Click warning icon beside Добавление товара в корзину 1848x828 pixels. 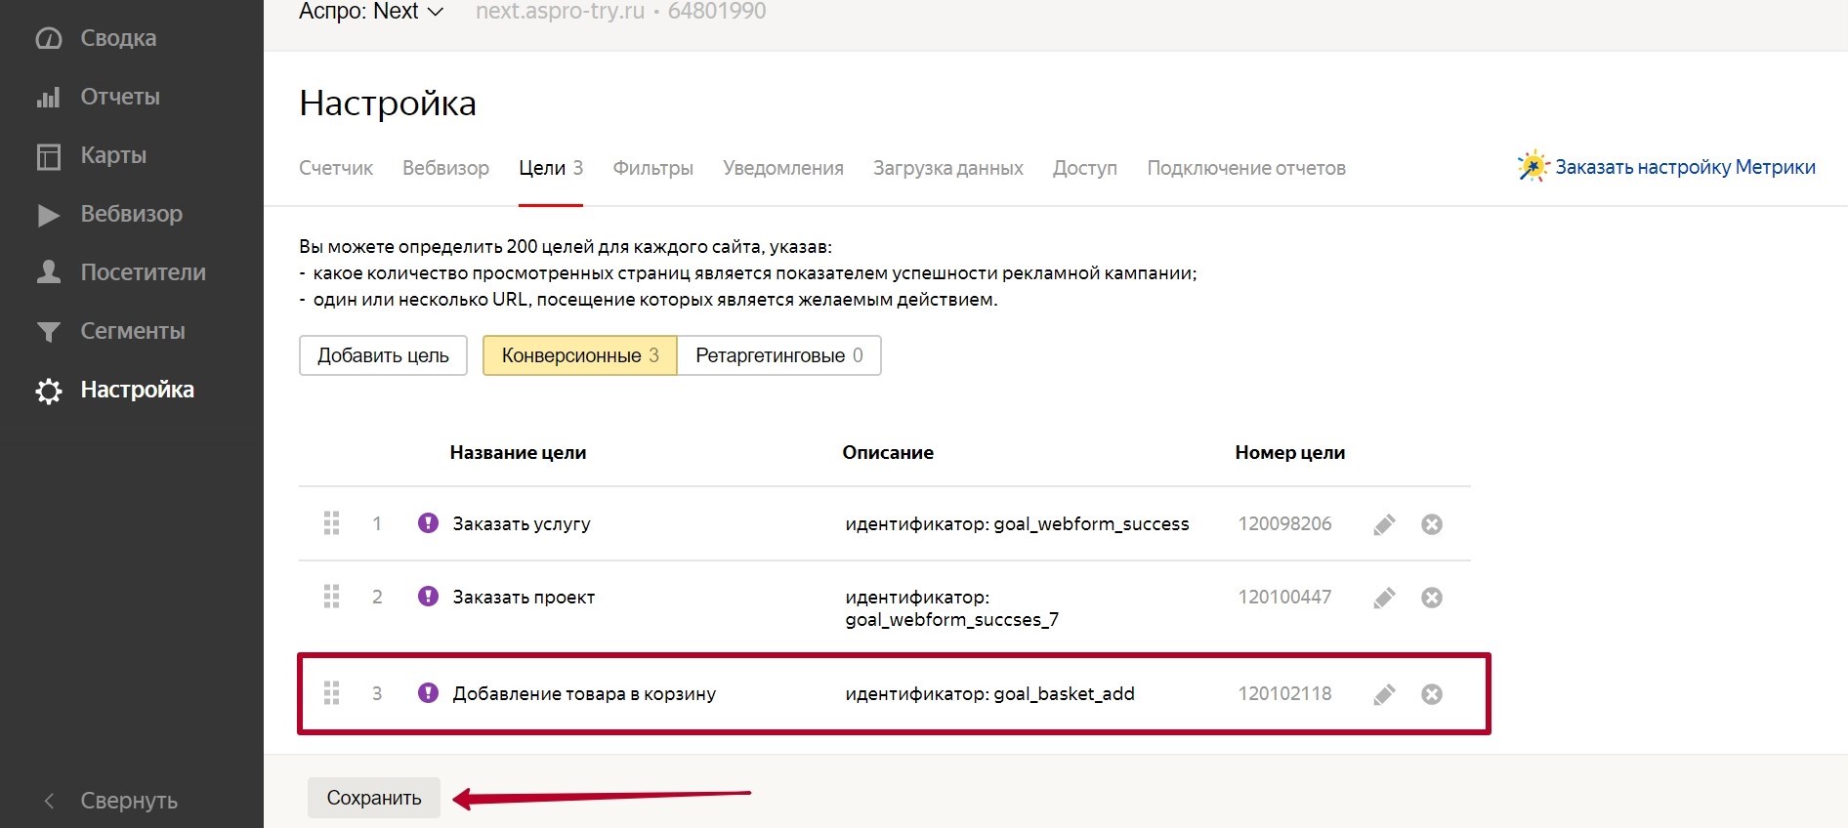428,692
